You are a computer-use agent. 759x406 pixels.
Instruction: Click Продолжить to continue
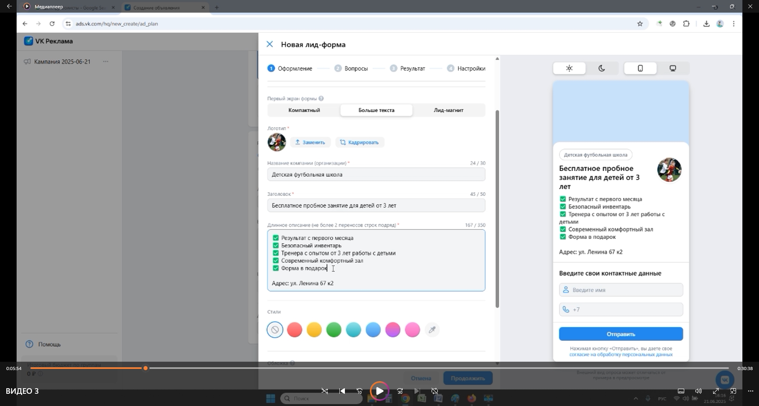(x=468, y=378)
